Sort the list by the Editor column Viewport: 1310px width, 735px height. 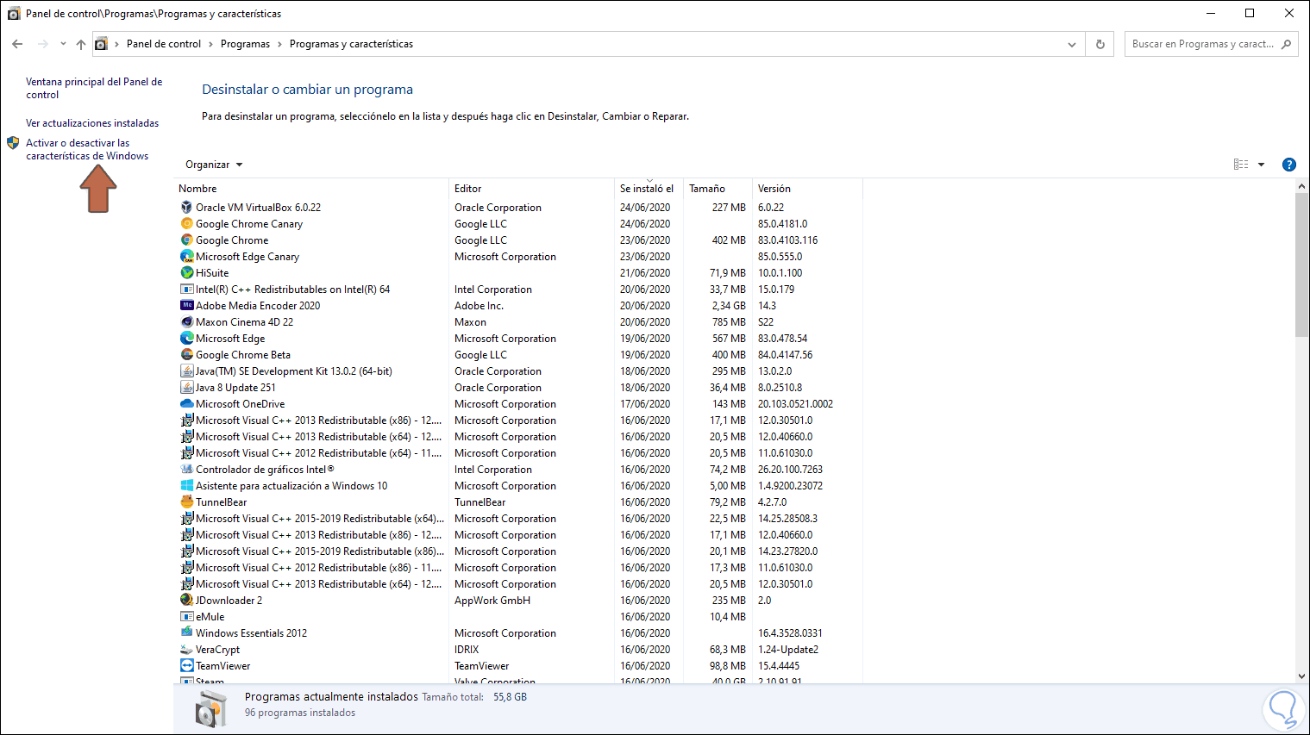pyautogui.click(x=532, y=189)
